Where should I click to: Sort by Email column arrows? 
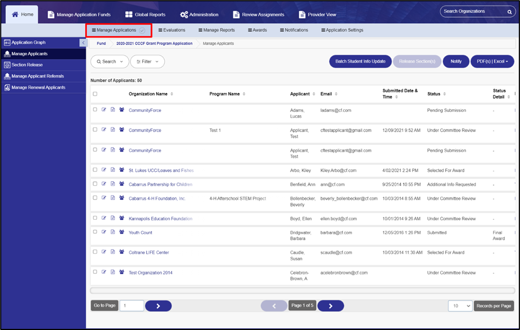tap(336, 94)
